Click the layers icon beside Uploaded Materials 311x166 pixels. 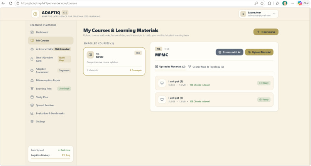(x=157, y=67)
